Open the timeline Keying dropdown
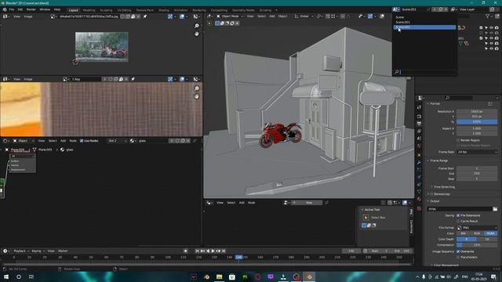 (x=38, y=251)
